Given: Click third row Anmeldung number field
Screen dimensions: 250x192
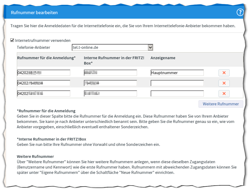Looking at the screenshot, I should (44, 94).
